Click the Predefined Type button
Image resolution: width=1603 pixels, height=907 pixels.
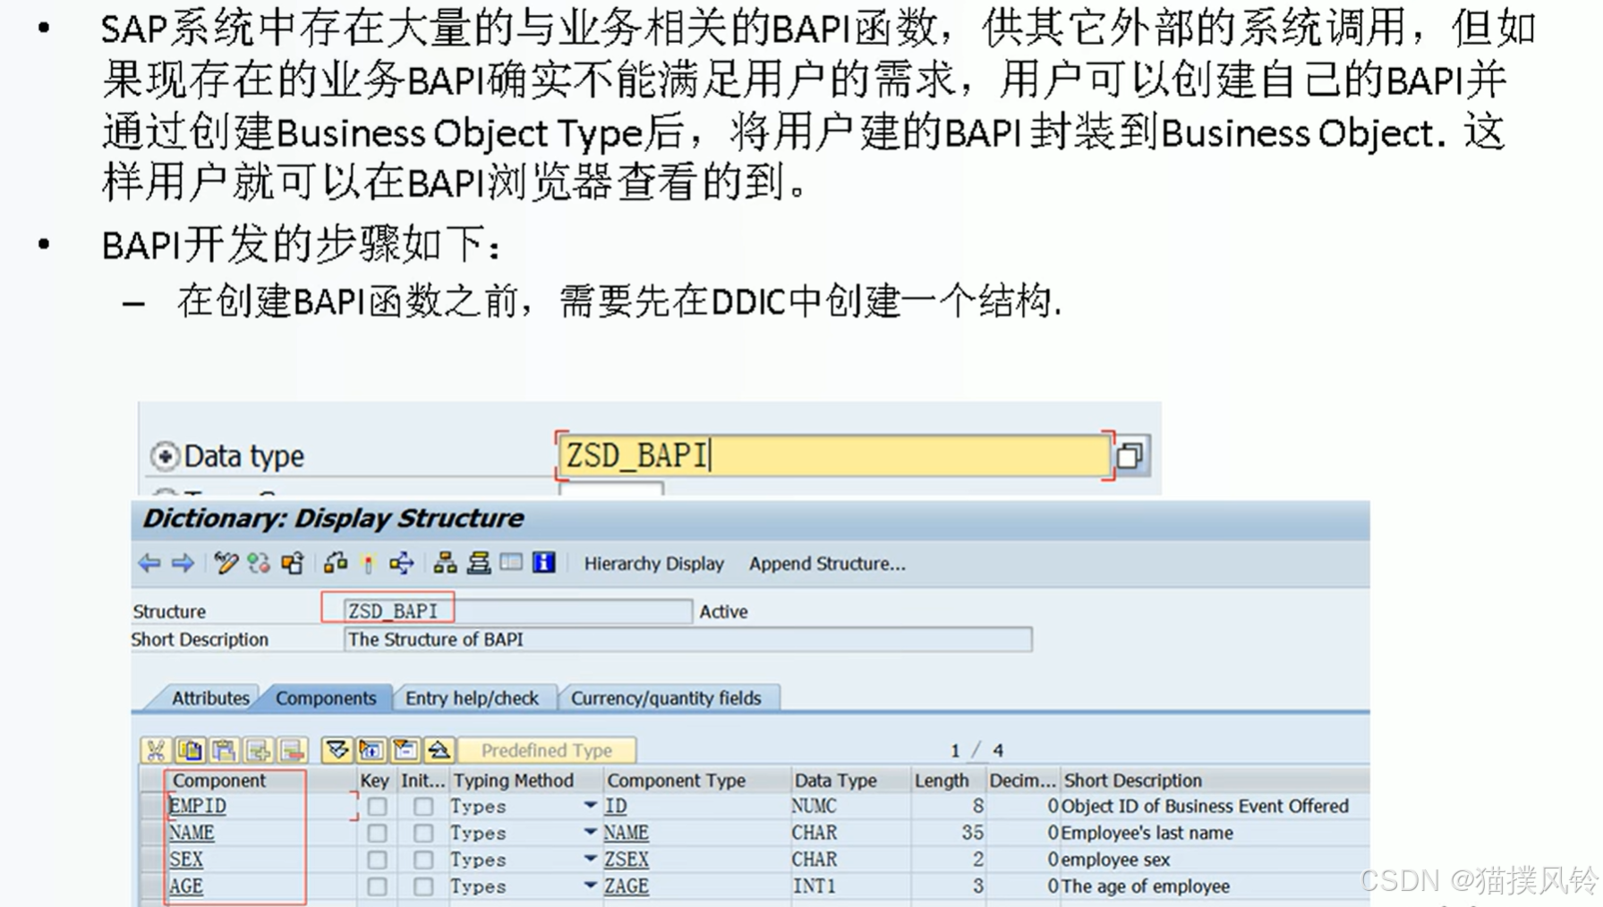pos(547,750)
